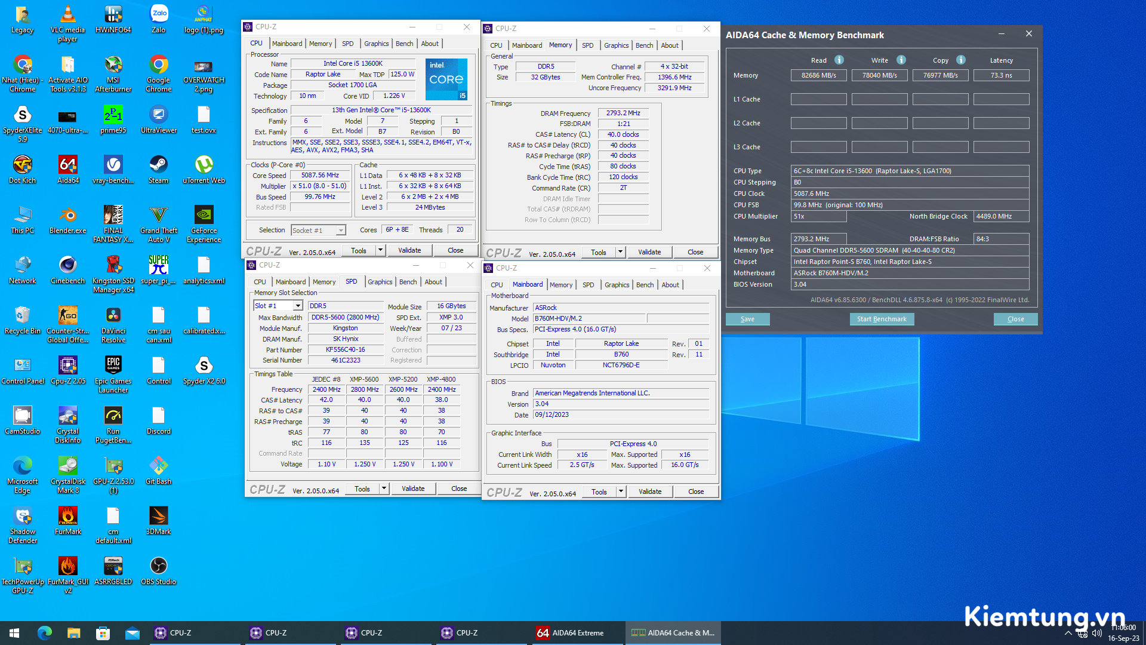This screenshot has width=1146, height=645.
Task: Expand Tools dropdown arrow in SPD tab window
Action: point(384,489)
